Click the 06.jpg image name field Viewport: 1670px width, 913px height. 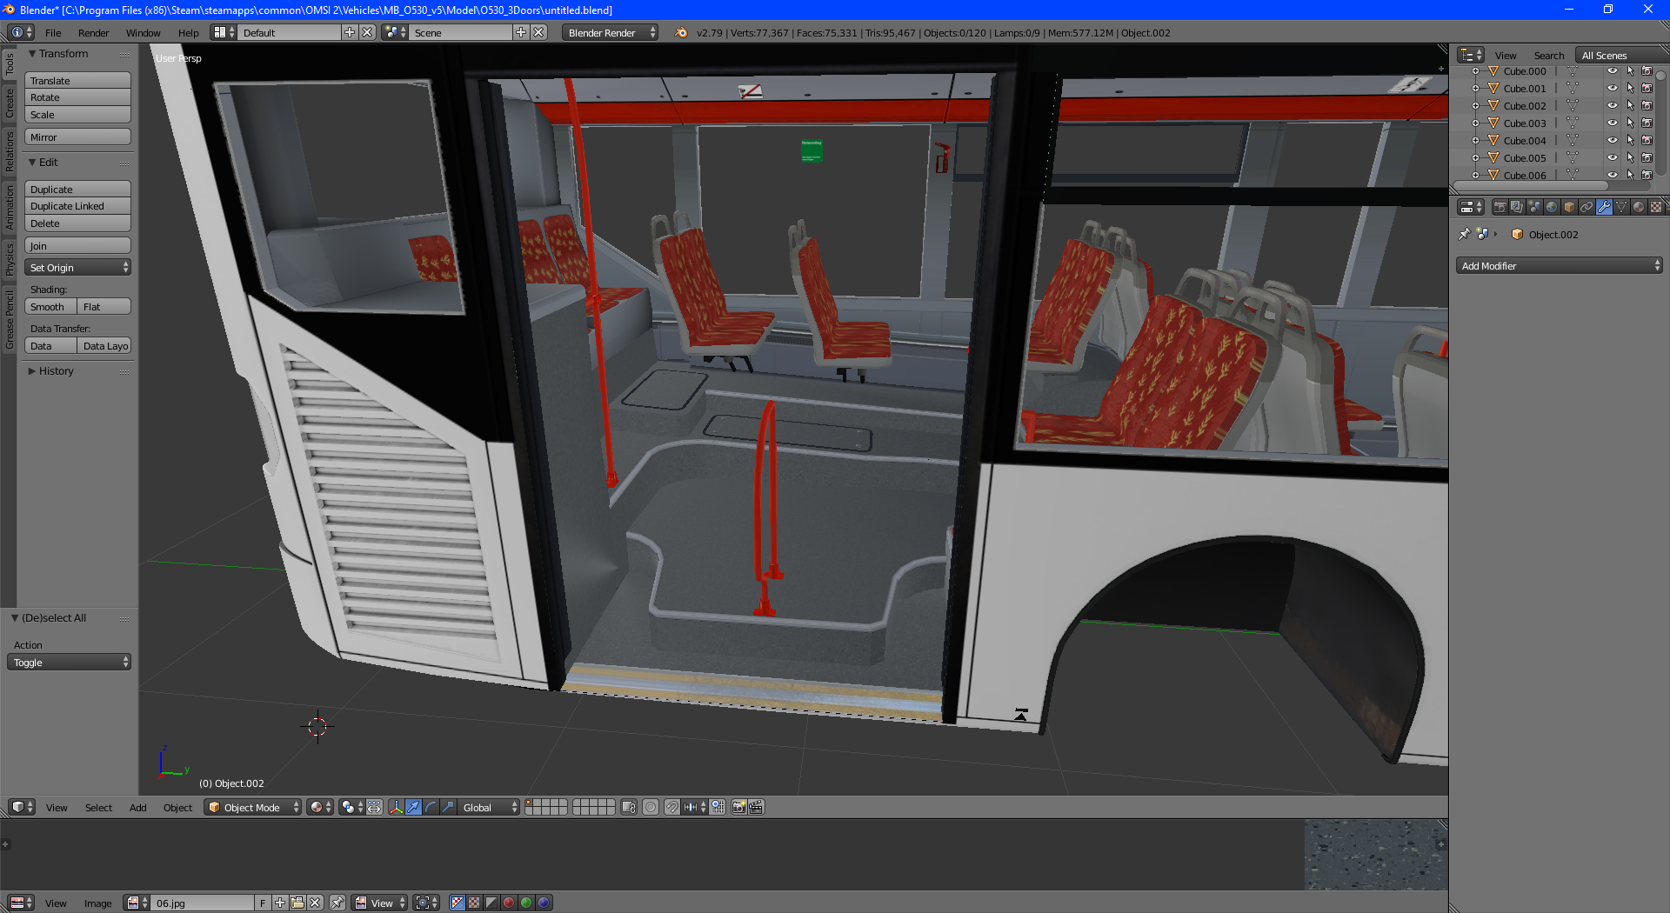point(203,903)
